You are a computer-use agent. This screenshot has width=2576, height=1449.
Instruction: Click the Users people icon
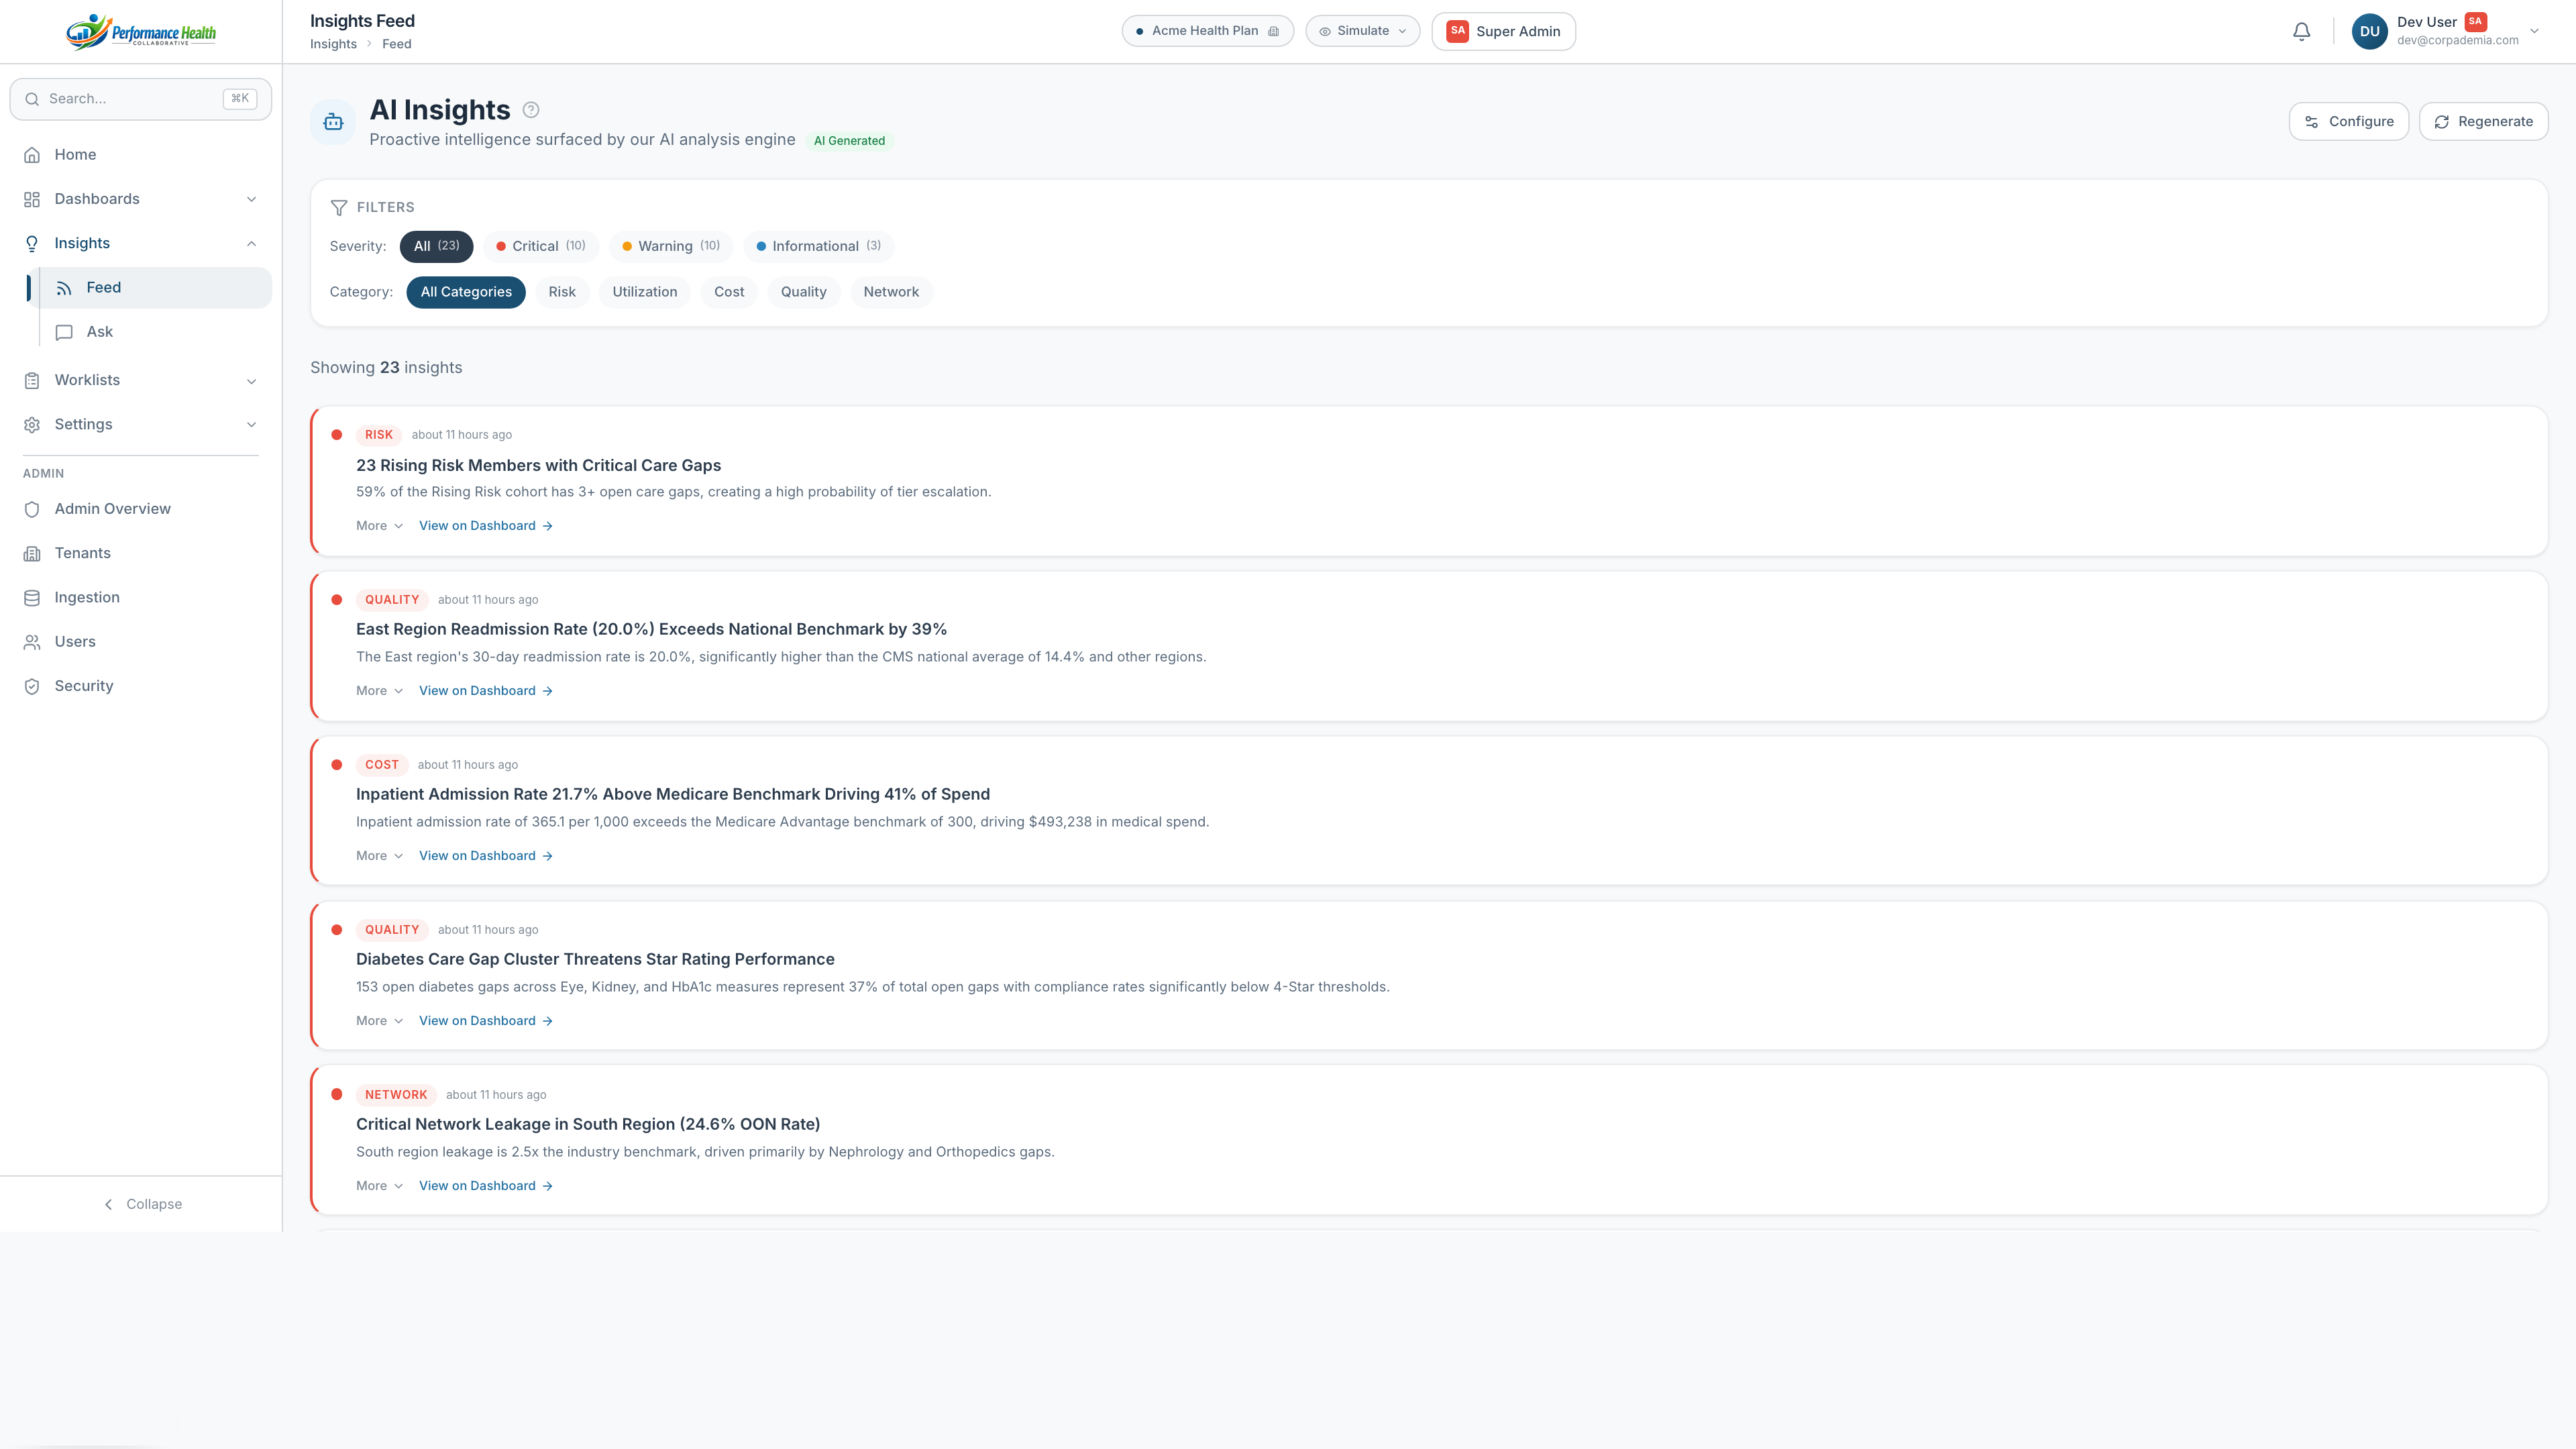tap(32, 642)
